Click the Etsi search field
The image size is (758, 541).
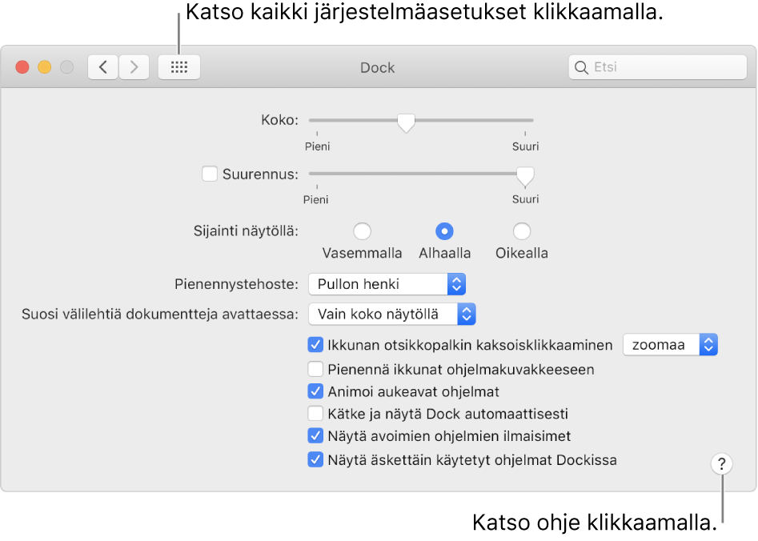point(666,68)
